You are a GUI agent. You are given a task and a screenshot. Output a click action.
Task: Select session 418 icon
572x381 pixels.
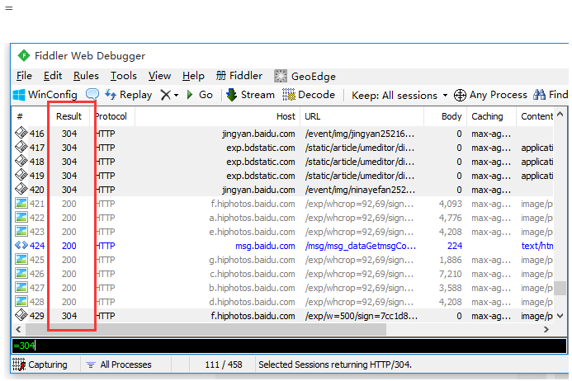pyautogui.click(x=21, y=161)
